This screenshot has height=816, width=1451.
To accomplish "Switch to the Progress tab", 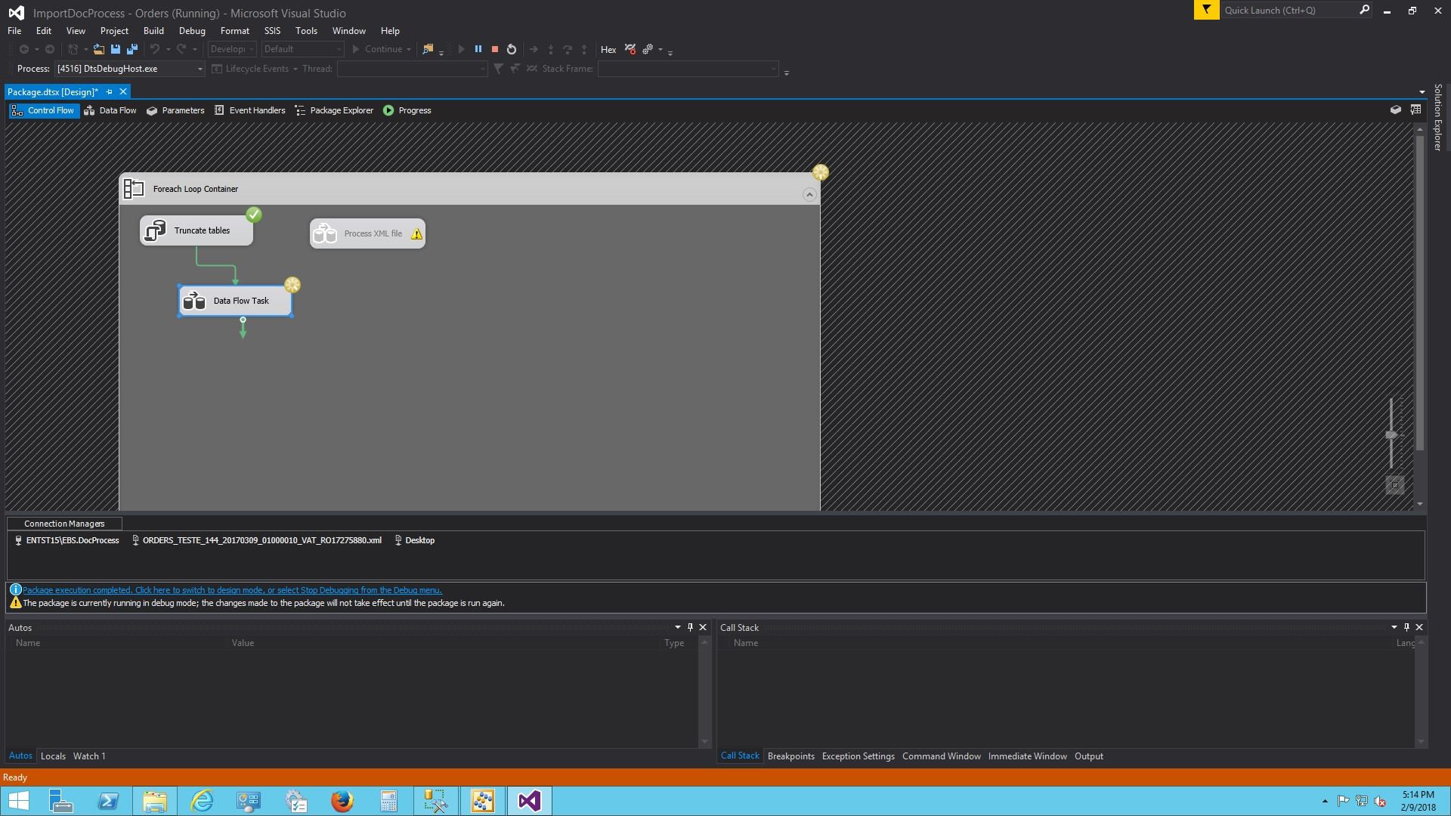I will pyautogui.click(x=407, y=110).
